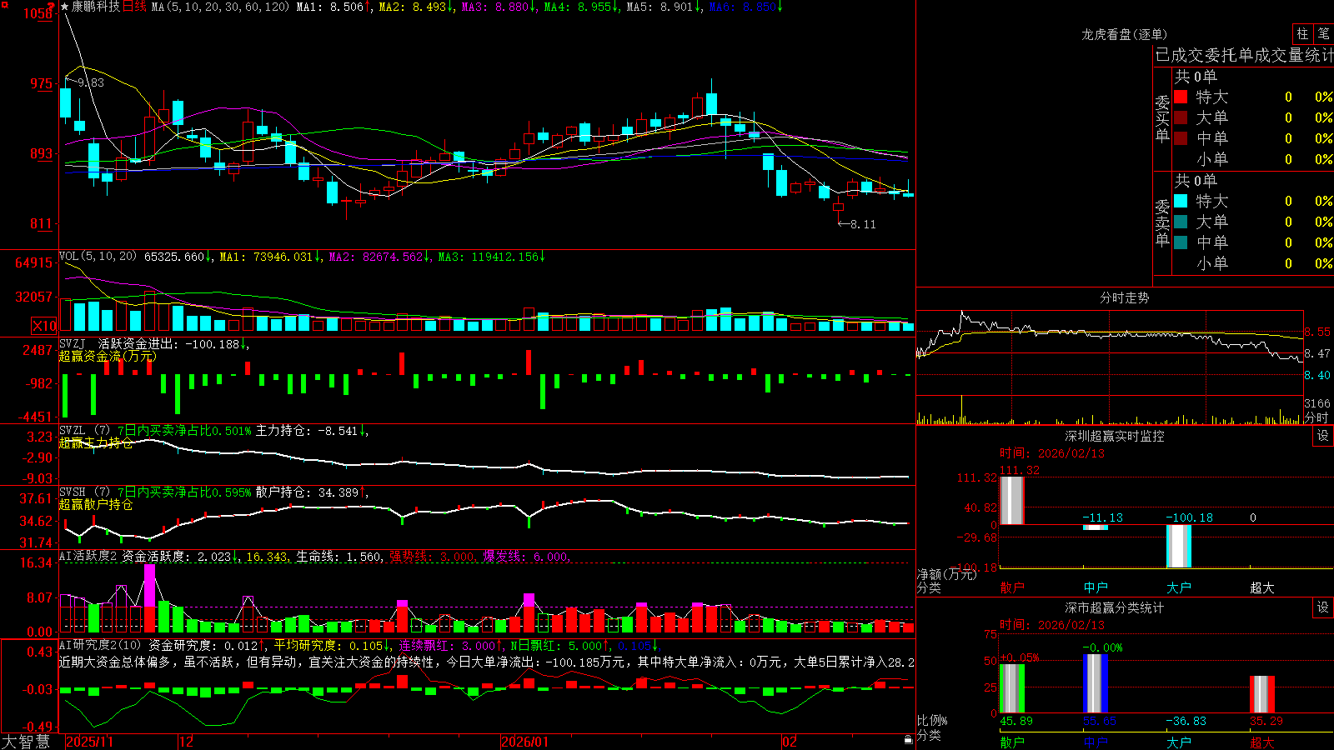Open MA(5,10,20,30,60,120) indicator parameters
The width and height of the screenshot is (1334, 750).
tap(220, 7)
